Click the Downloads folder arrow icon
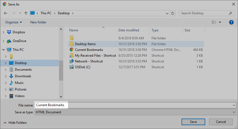This screenshot has width=238, height=129. [11, 76]
